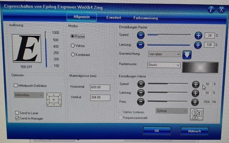229x143 pixels.
Task: Click the minus icon for Raster Speed
Action: 141,35
